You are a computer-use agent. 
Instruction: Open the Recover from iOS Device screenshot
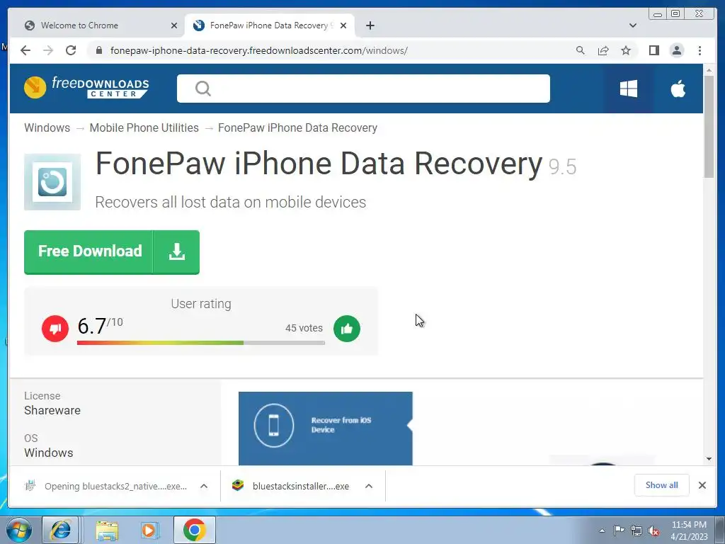point(326,429)
